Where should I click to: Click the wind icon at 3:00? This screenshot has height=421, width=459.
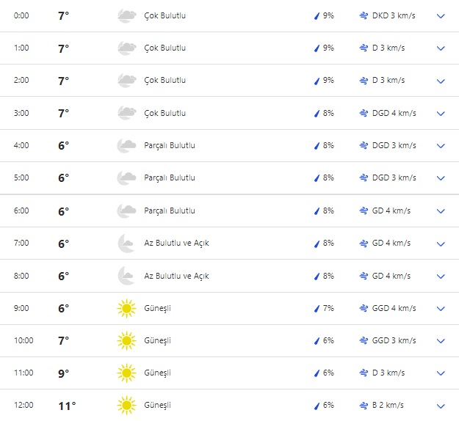click(x=364, y=113)
